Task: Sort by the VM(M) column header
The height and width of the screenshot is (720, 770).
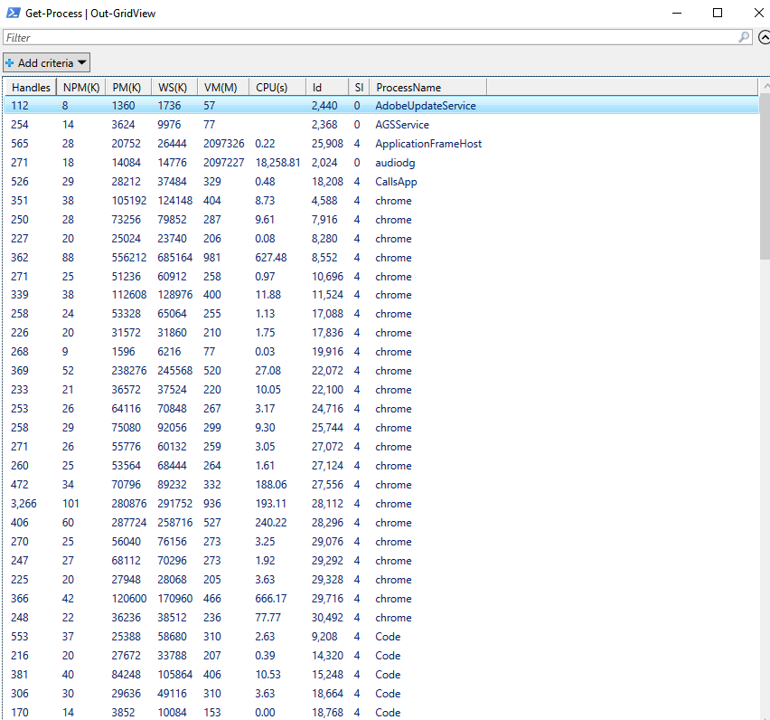Action: click(220, 87)
